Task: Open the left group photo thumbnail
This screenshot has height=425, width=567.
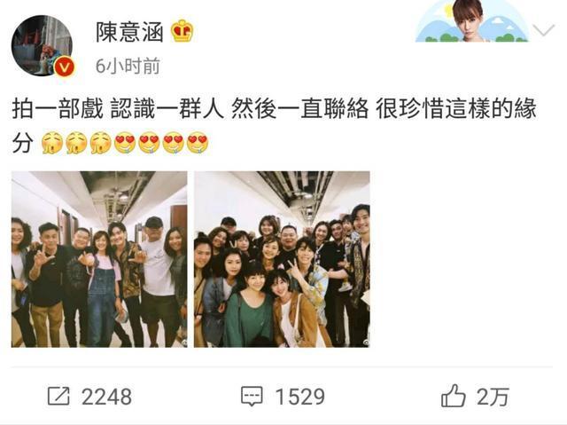Action: [x=99, y=259]
